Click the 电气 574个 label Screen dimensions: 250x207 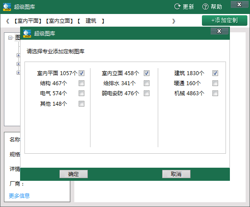tap(53, 93)
